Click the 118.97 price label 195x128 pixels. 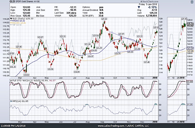click(x=91, y=56)
